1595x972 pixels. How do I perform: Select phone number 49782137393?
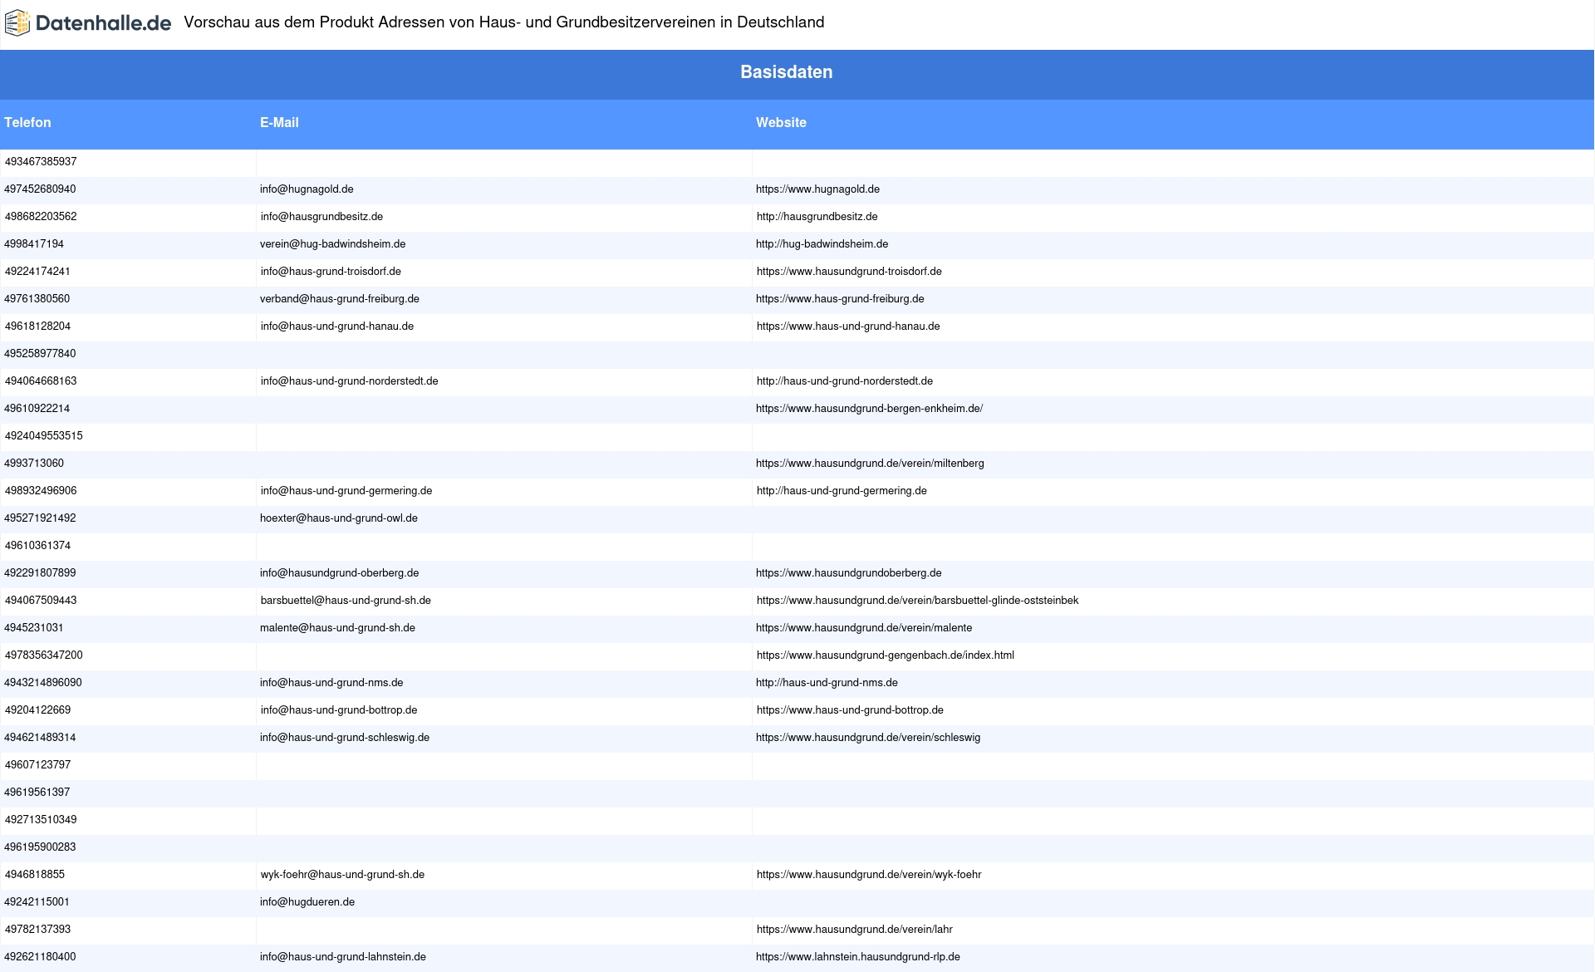[37, 930]
